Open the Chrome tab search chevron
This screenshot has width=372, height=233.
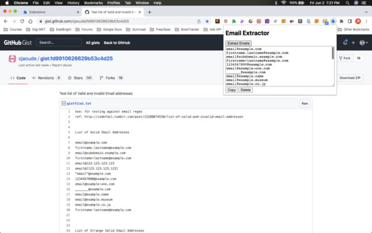(366, 12)
